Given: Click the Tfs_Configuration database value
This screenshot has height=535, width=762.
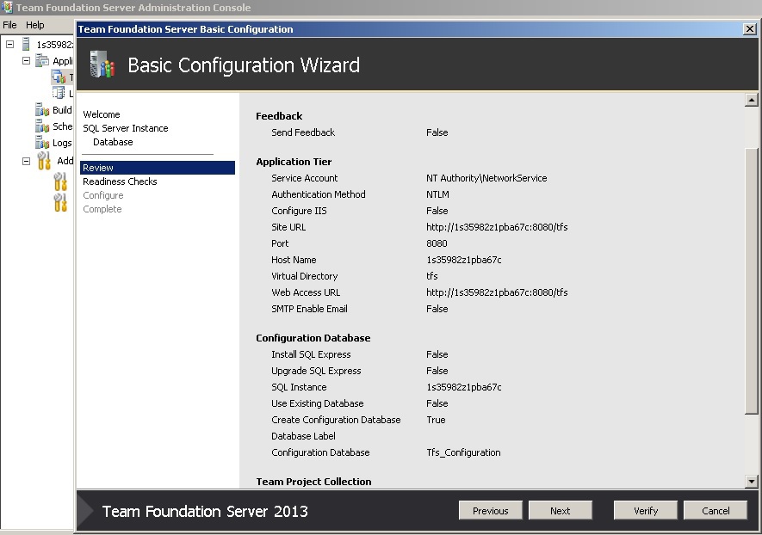Looking at the screenshot, I should [463, 452].
